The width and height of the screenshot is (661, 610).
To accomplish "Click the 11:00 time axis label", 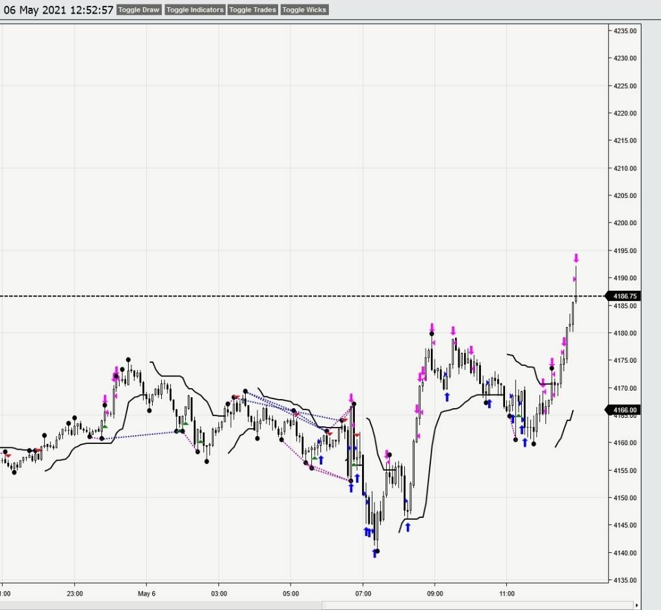I will click(x=507, y=594).
